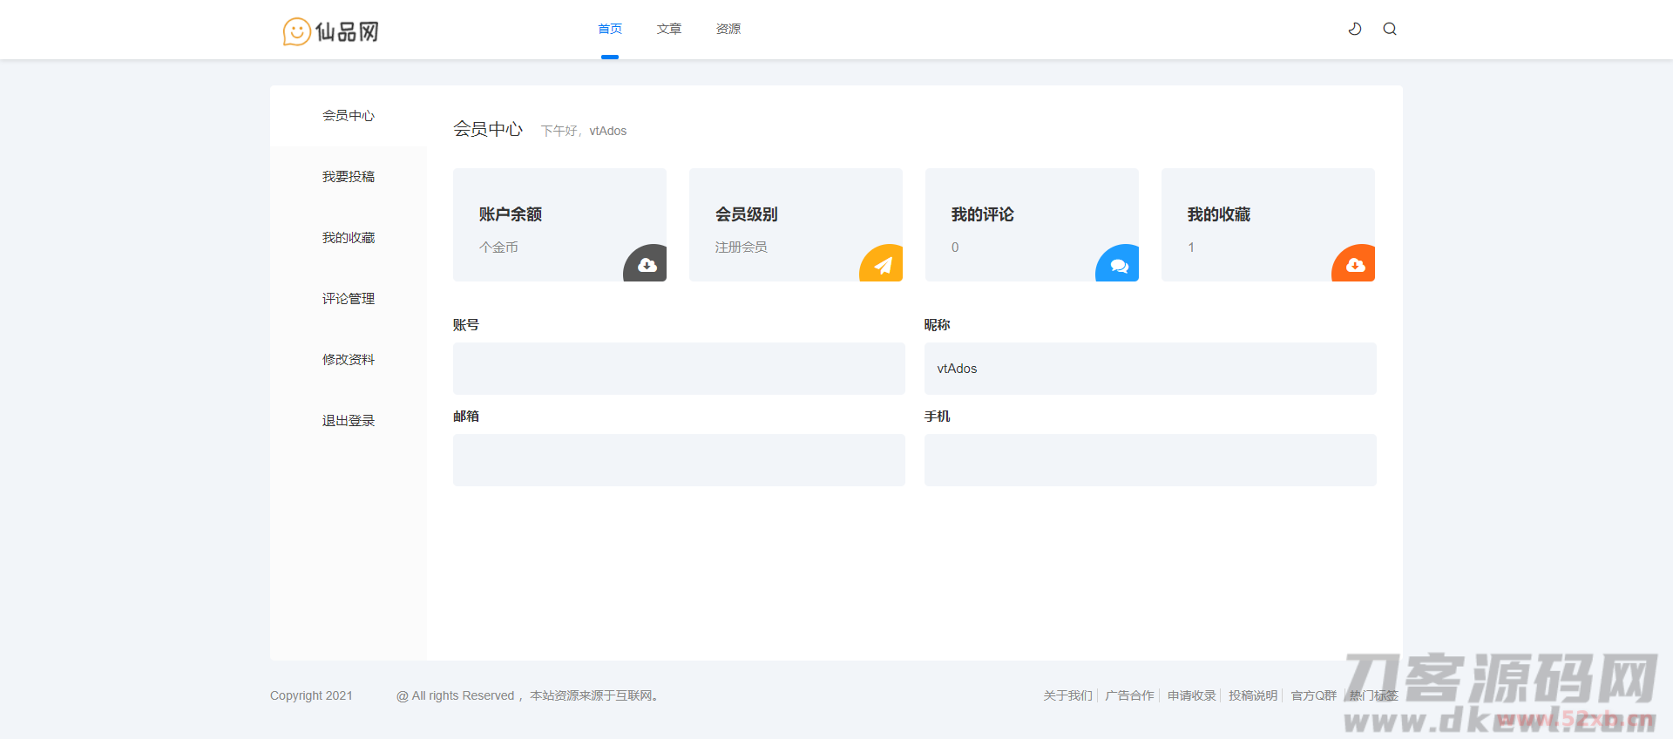This screenshot has height=739, width=1673.
Task: Go to the 首页 navigation tab
Action: point(610,29)
